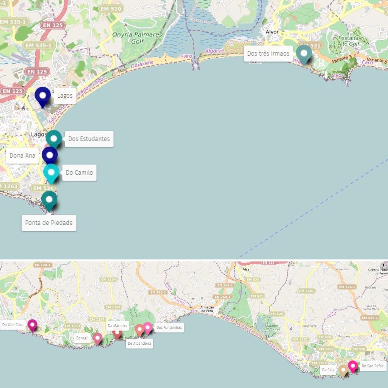Click the Ponta de Piedade teal pin

point(49,201)
